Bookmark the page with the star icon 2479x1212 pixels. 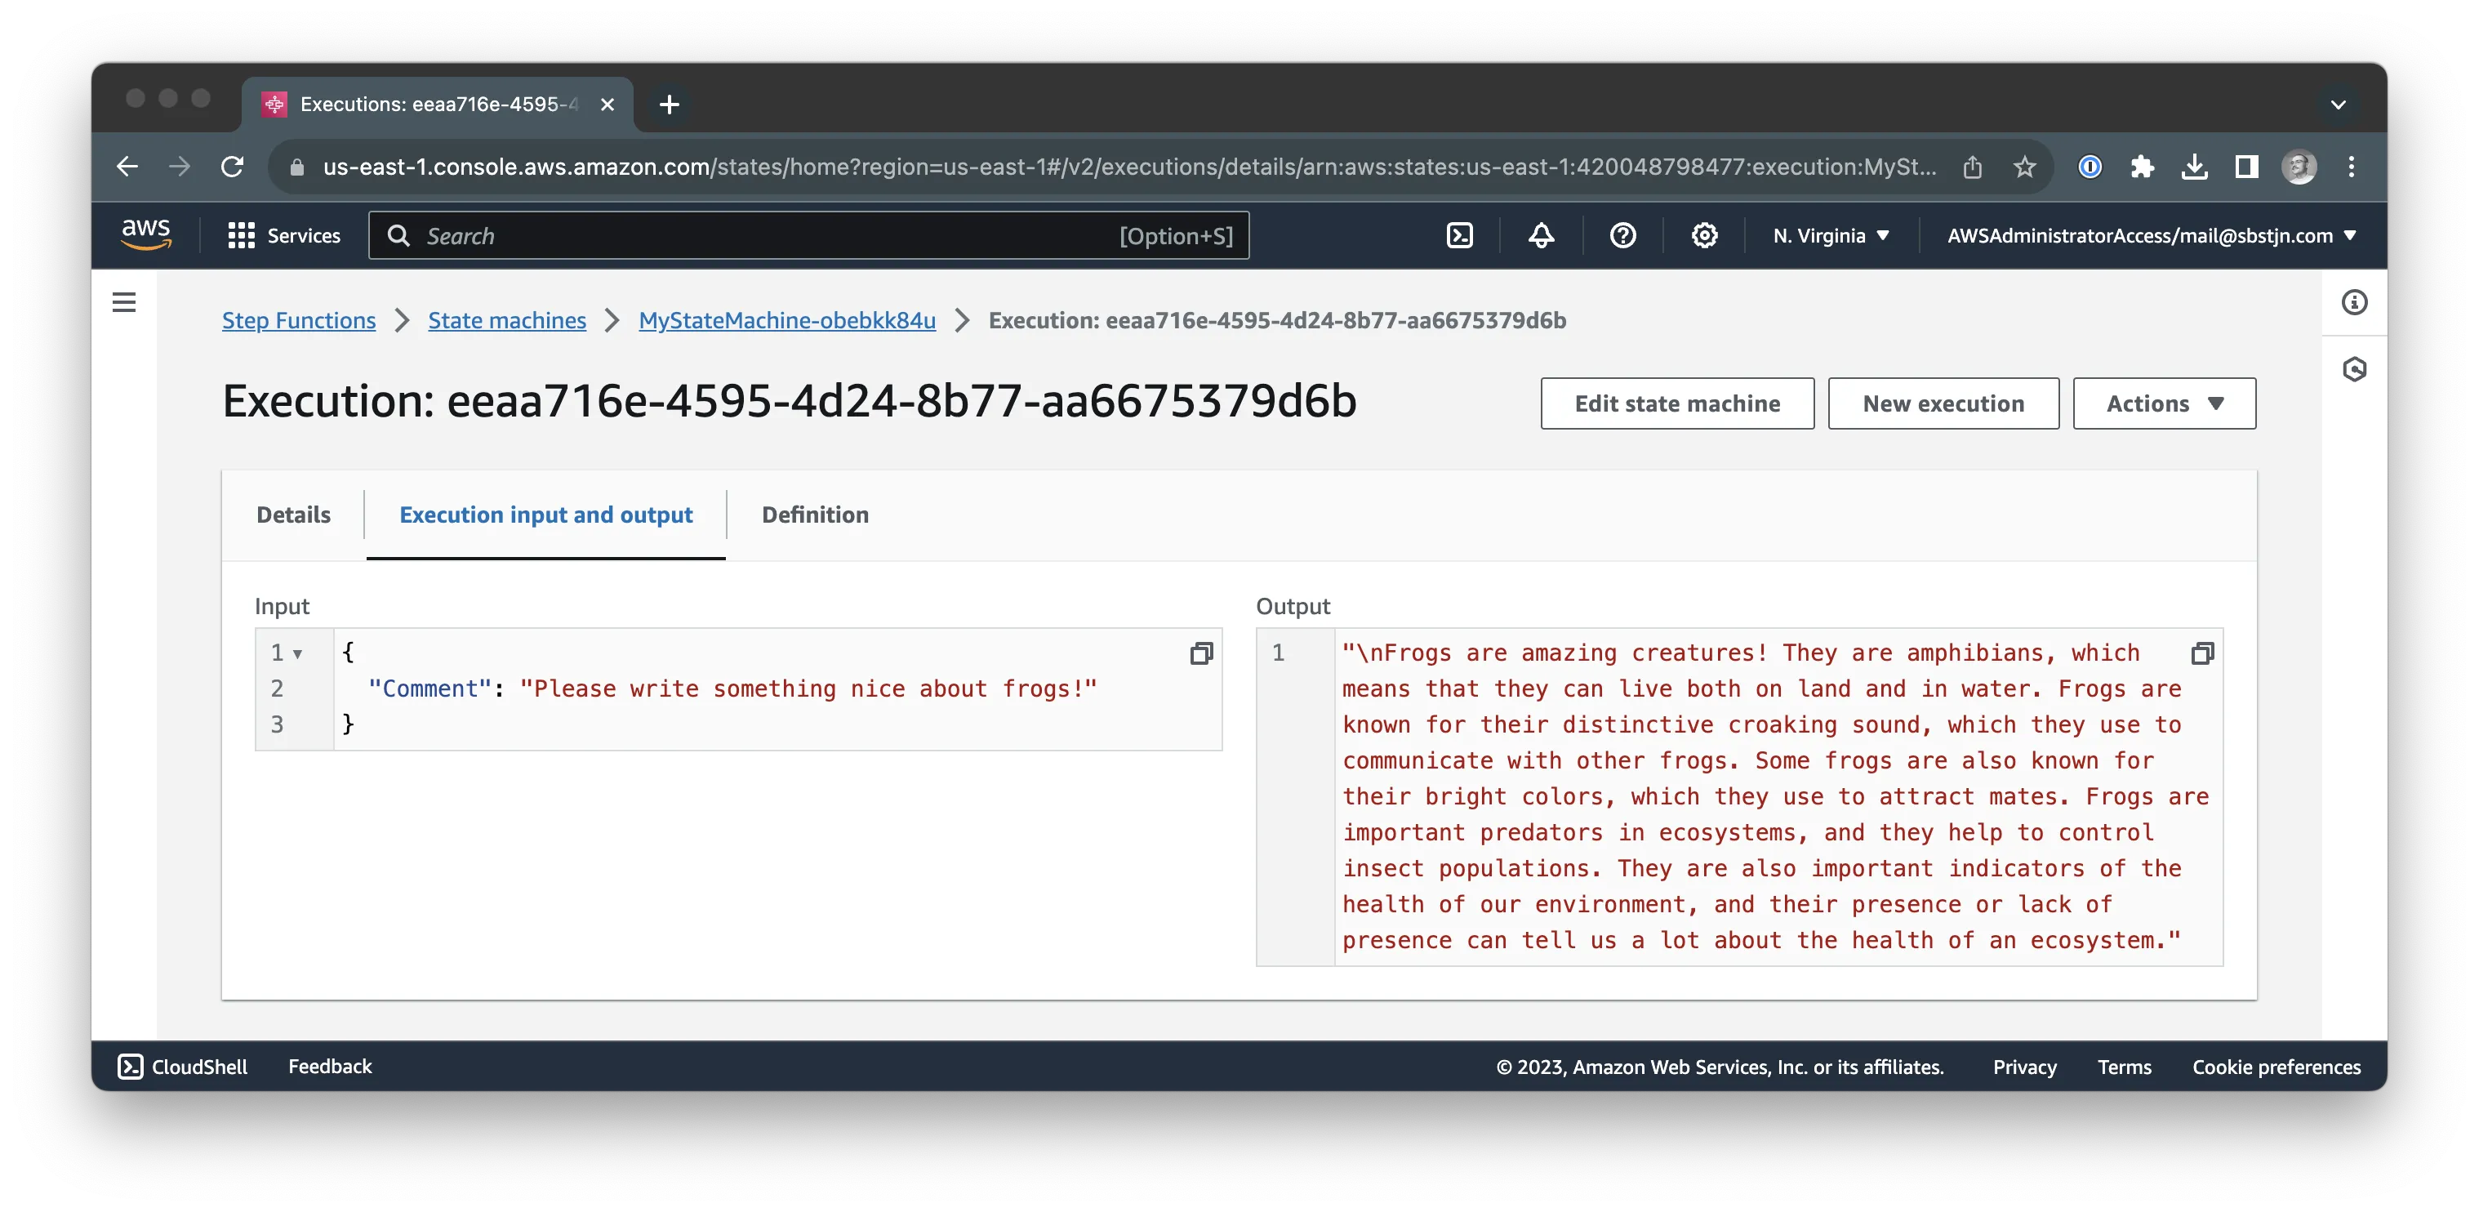click(2025, 167)
